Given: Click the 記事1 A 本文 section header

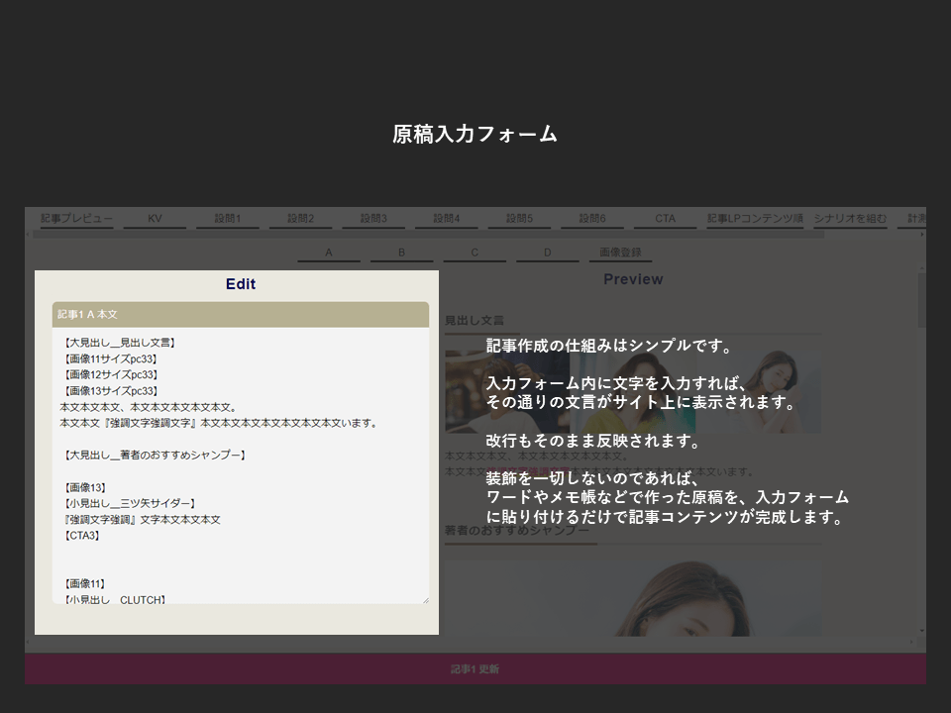Looking at the screenshot, I should (x=241, y=314).
